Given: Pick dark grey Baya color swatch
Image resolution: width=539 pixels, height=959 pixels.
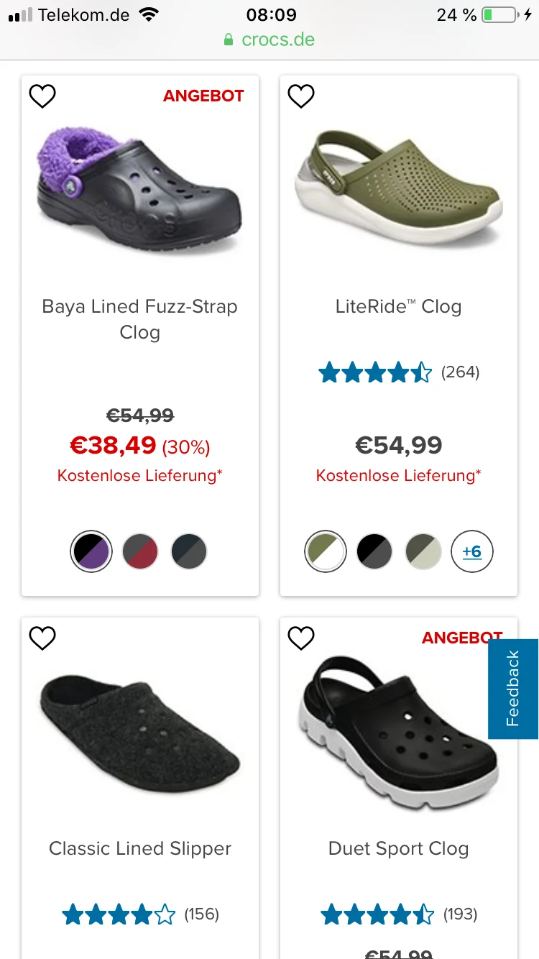Looking at the screenshot, I should coord(189,552).
